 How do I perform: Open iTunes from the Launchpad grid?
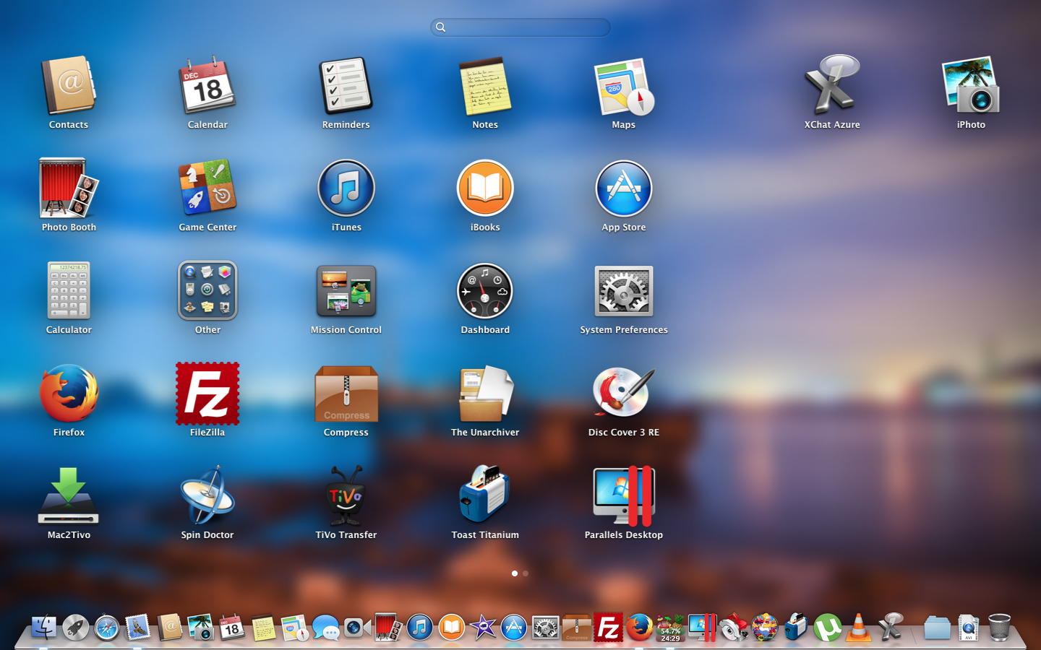[x=346, y=188]
